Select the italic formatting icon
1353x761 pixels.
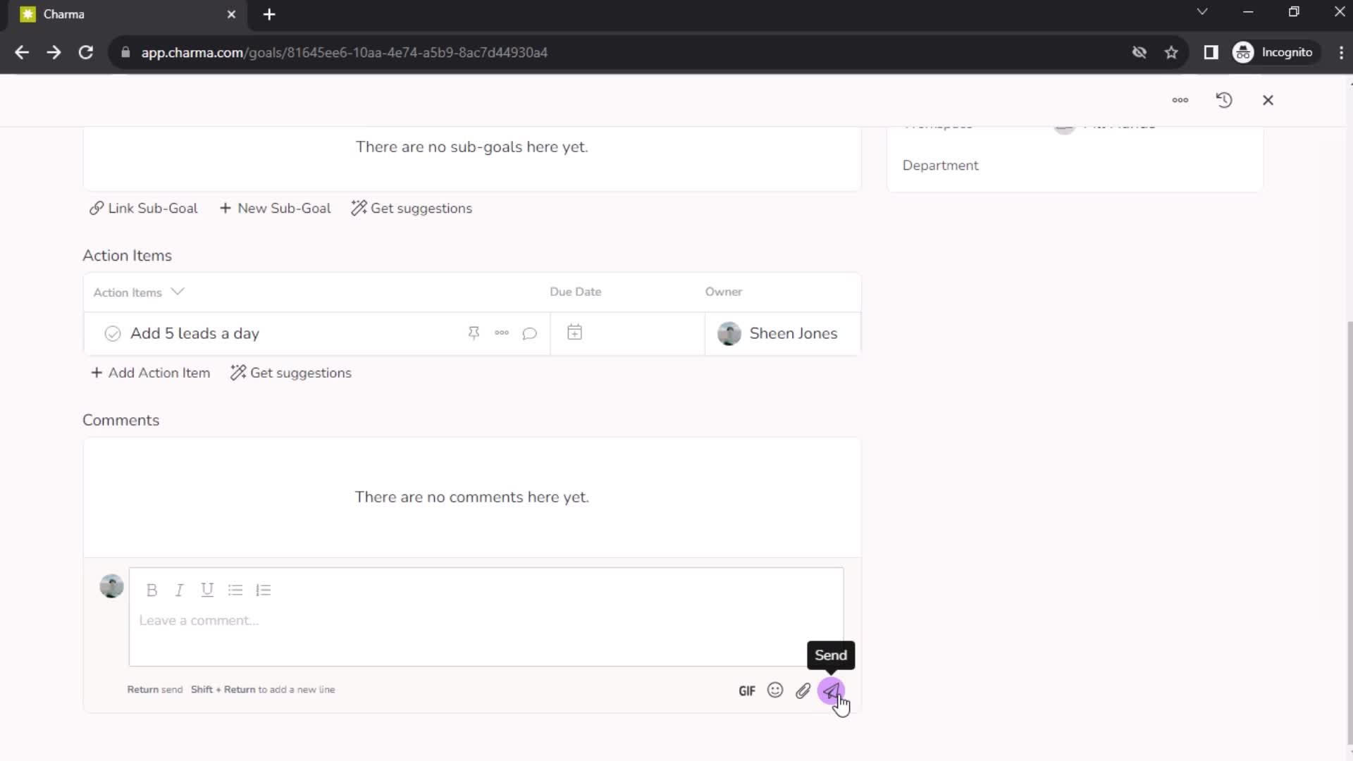tap(180, 589)
